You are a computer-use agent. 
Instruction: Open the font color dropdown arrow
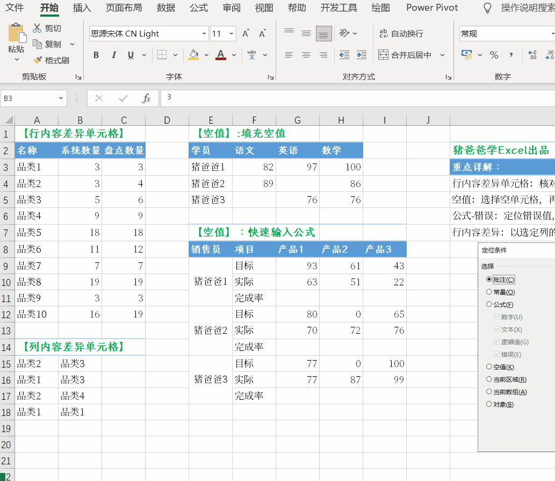pyautogui.click(x=234, y=55)
